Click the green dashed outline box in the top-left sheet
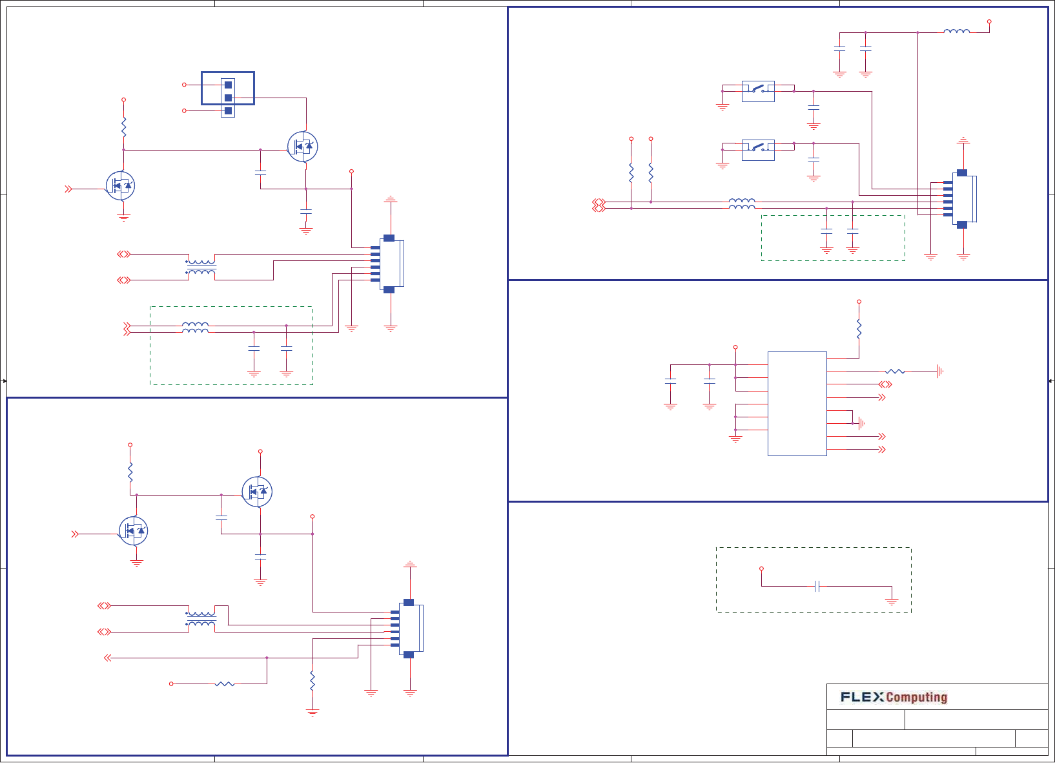The height and width of the screenshot is (763, 1055). tap(231, 346)
